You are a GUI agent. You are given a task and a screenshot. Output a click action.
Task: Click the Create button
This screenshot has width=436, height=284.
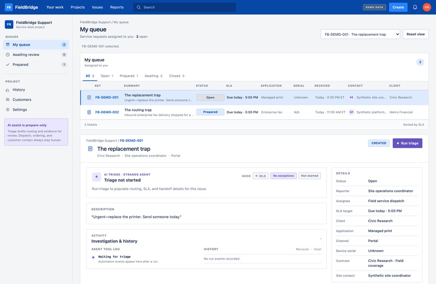coord(398,7)
